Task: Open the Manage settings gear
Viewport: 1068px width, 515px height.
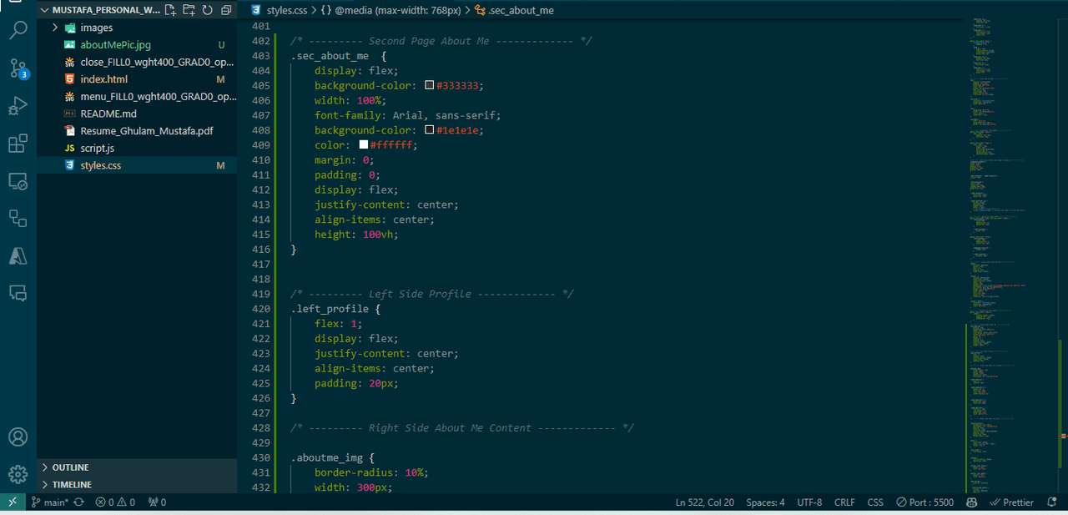Action: (18, 474)
